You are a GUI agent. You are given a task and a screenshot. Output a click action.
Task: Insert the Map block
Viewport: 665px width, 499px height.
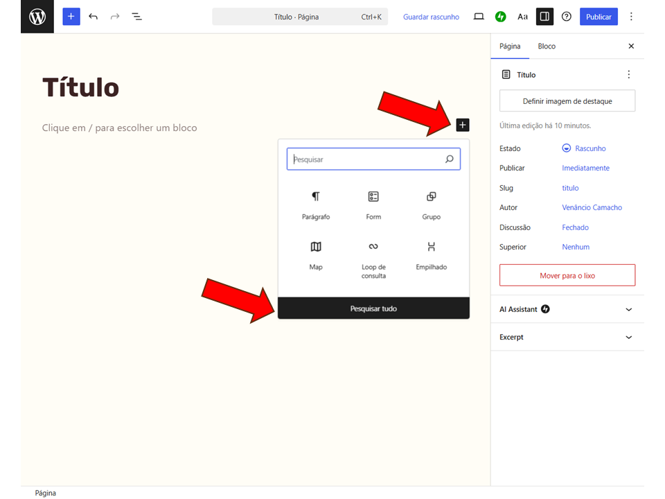316,255
